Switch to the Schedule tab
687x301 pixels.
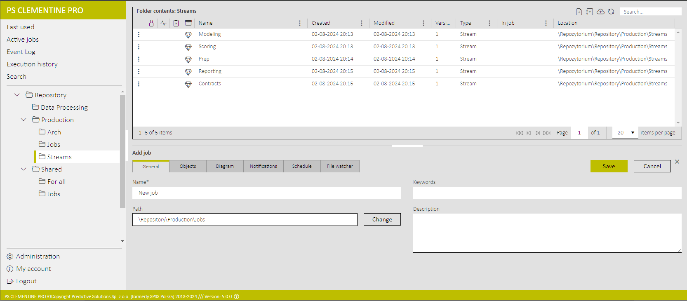pyautogui.click(x=302, y=166)
